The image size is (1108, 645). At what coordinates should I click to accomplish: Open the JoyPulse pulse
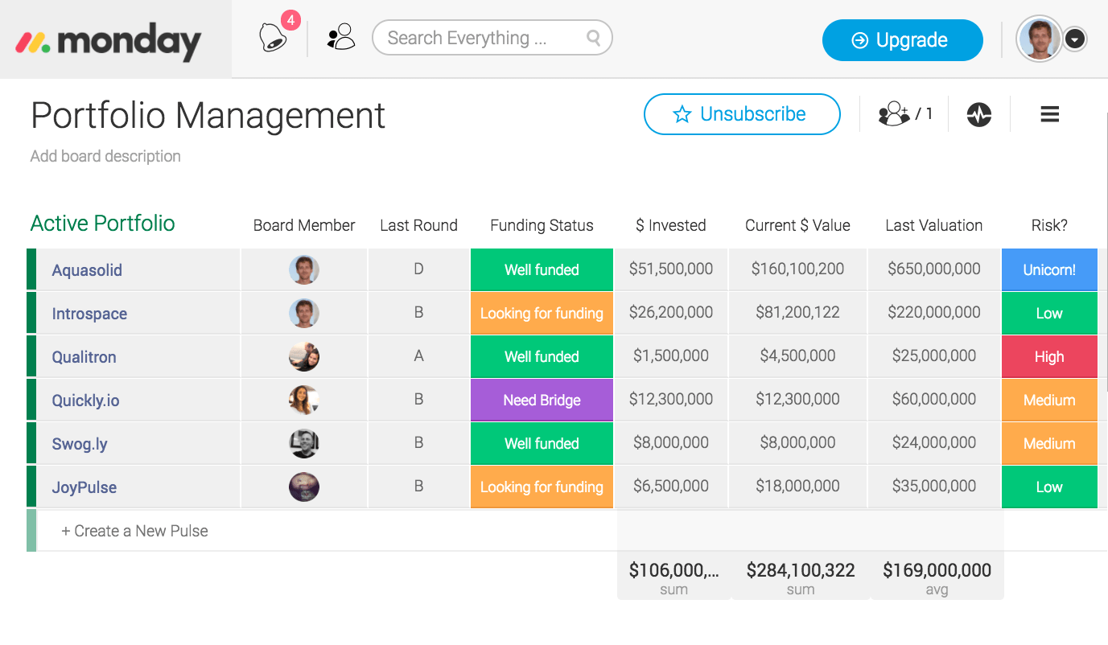click(x=84, y=487)
